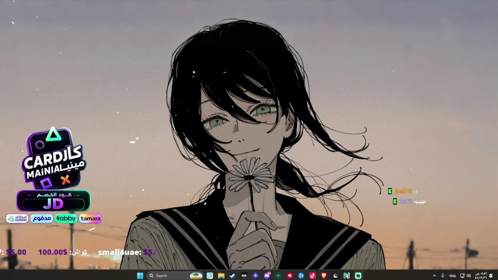Screen dimensions: 498x280
Task: Open the notification bell icon
Action: pos(491,276)
